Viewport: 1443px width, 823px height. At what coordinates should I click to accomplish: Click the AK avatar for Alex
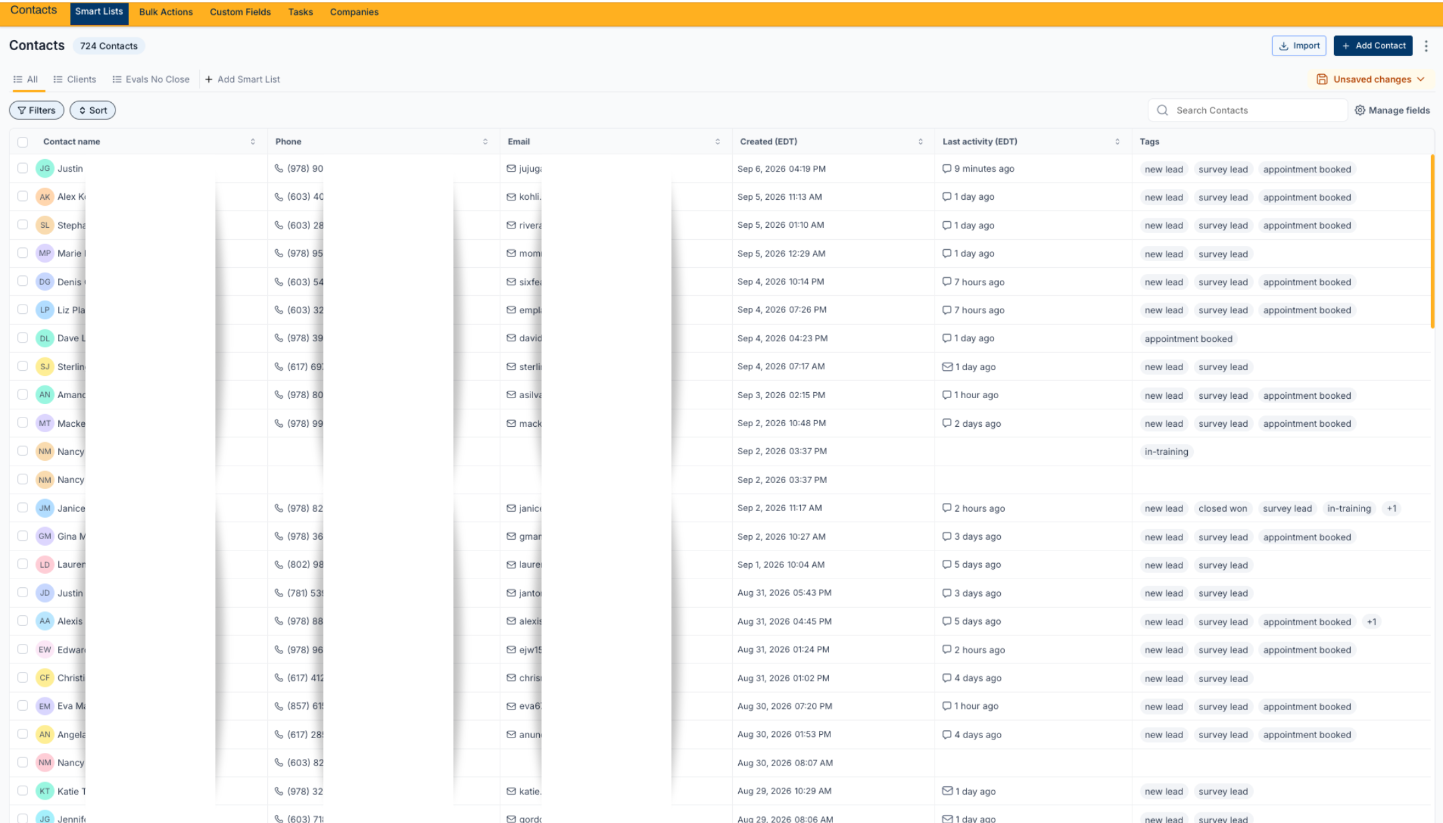coord(45,197)
